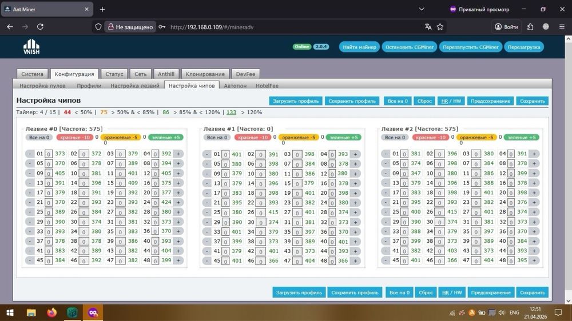
Task: Click Все на 0 for Лезвие #0
Action: [x=39, y=137]
